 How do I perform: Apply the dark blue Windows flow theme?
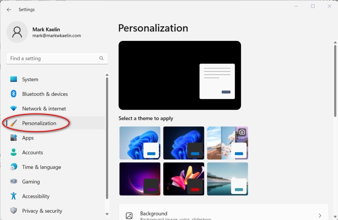point(184,143)
